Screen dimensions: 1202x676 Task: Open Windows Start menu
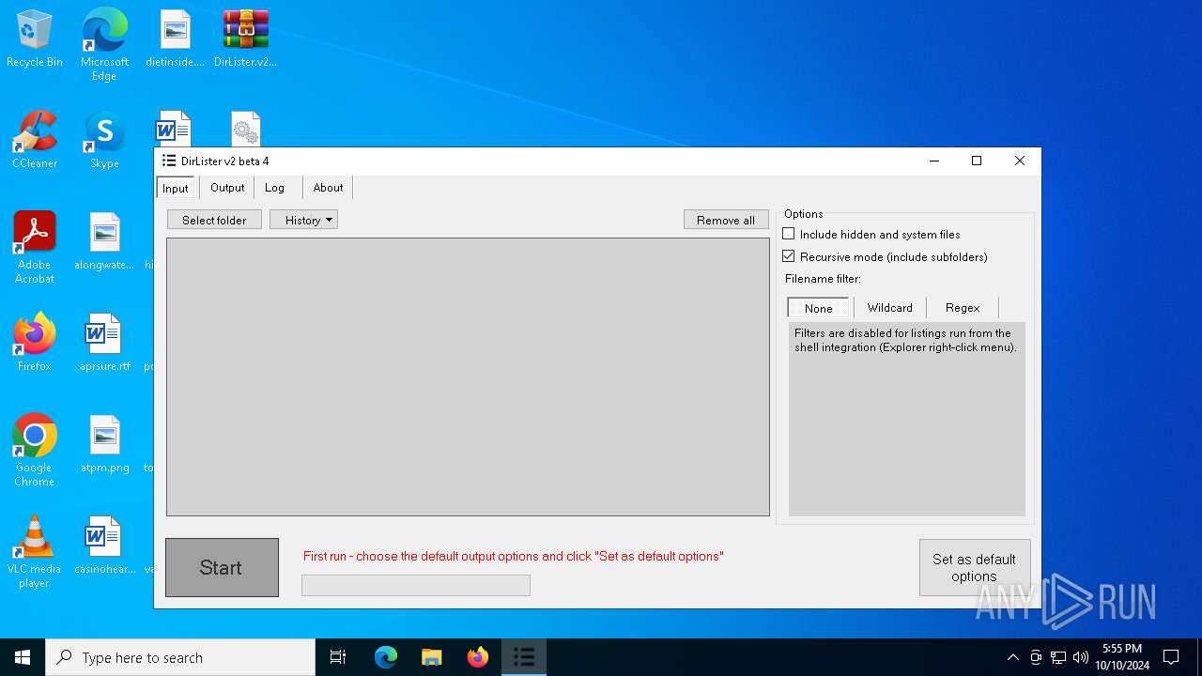23,657
